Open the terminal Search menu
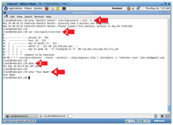Screen dimensions: 173x125 [28, 17]
